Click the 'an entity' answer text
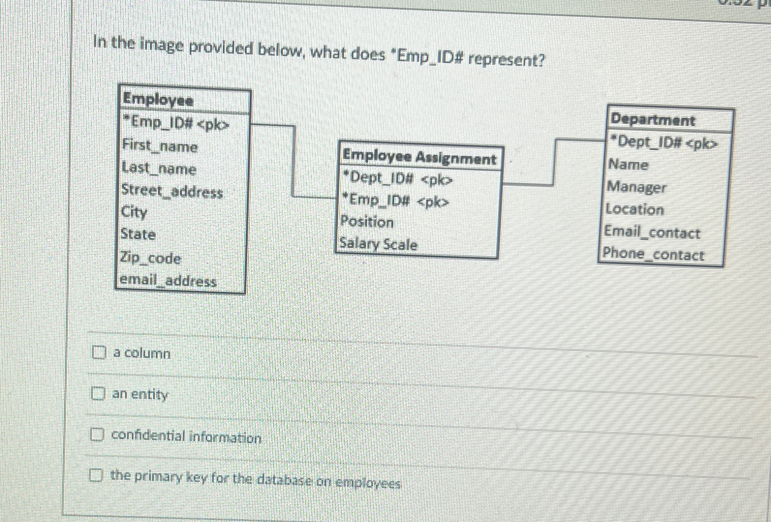Image resolution: width=771 pixels, height=522 pixels. tap(140, 394)
